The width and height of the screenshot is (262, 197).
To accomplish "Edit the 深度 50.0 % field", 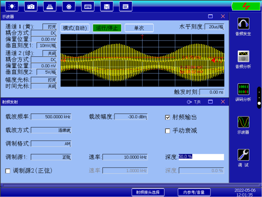I will point(202,157).
